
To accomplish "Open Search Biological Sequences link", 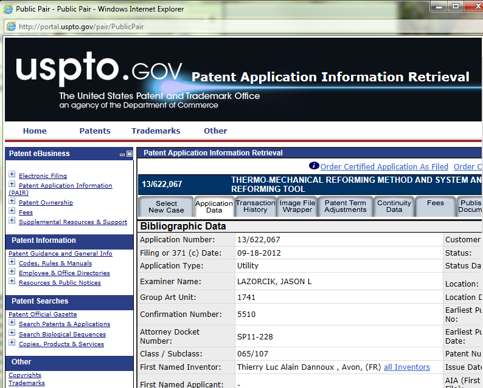I will tap(62, 334).
